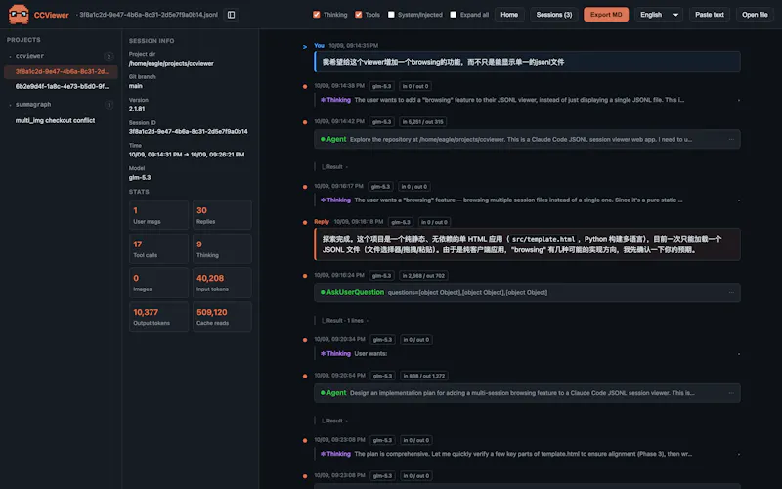This screenshot has width=782, height=489.
Task: Click the blue caret icon beside You
Action: (305, 46)
